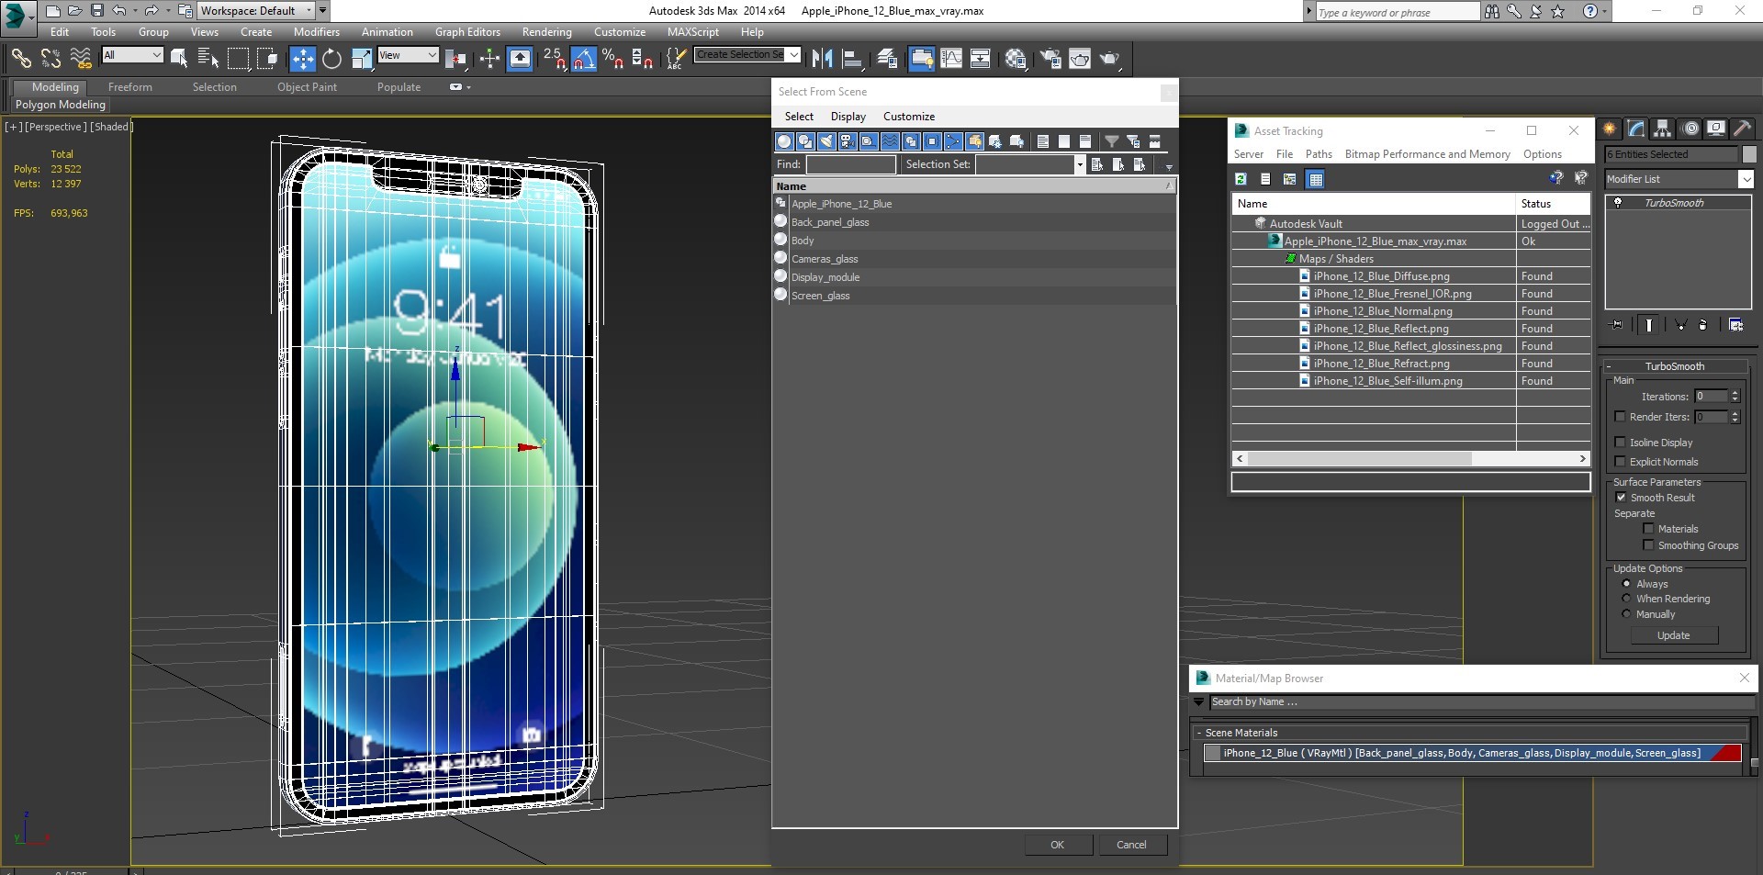Select the Manually update option
This screenshot has width=1763, height=875.
click(x=1626, y=614)
